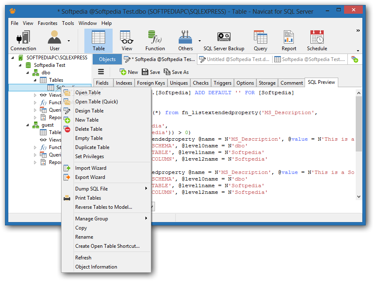Screen dimensions: 374x281
Task: Click the Import Wizard icon in the context menu
Action: pyautogui.click(x=67, y=168)
